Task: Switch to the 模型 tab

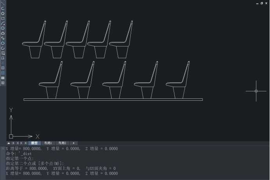Action: coord(34,143)
